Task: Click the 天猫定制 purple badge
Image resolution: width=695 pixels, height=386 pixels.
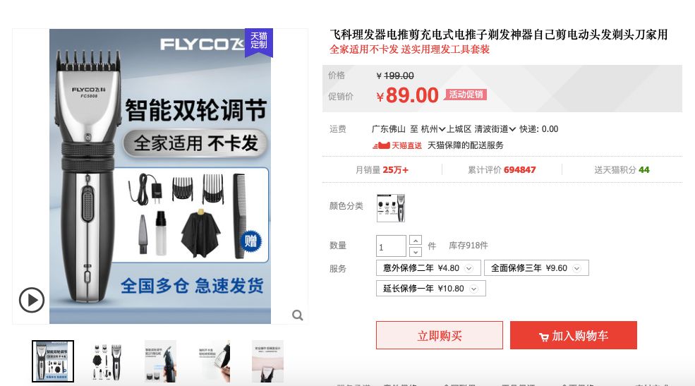Action: click(x=259, y=42)
